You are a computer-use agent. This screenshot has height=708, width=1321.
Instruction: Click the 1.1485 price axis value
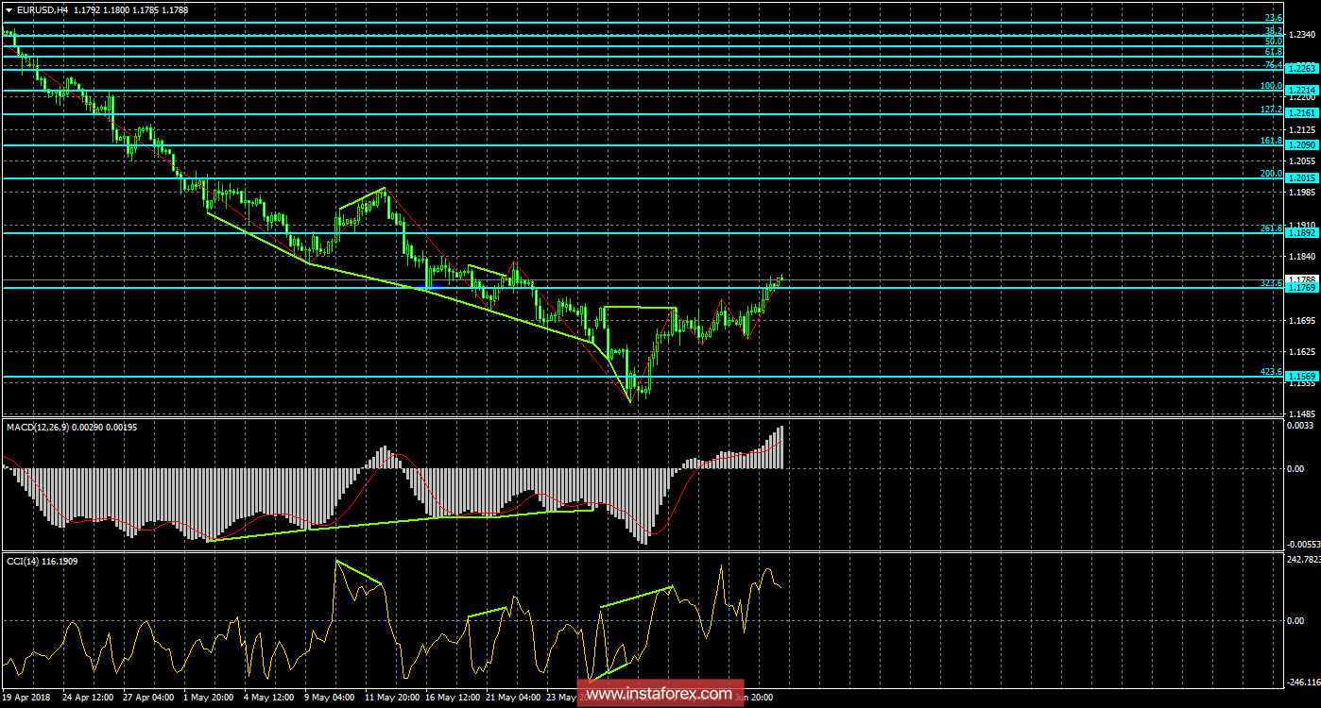click(1303, 415)
